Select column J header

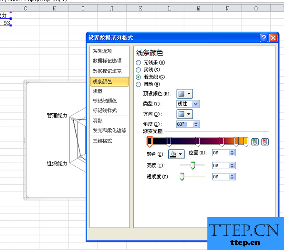point(112,8)
